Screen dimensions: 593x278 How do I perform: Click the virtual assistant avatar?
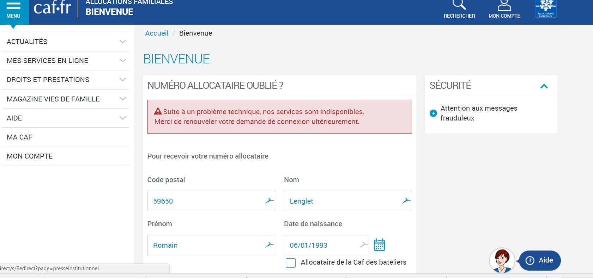tap(502, 260)
